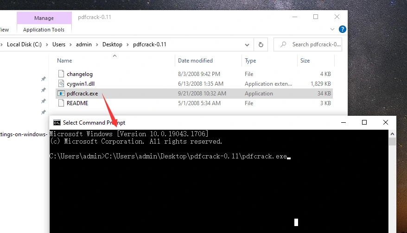Click pdfcrack-0.11 in the address path
The image size is (407, 233).
(x=150, y=44)
